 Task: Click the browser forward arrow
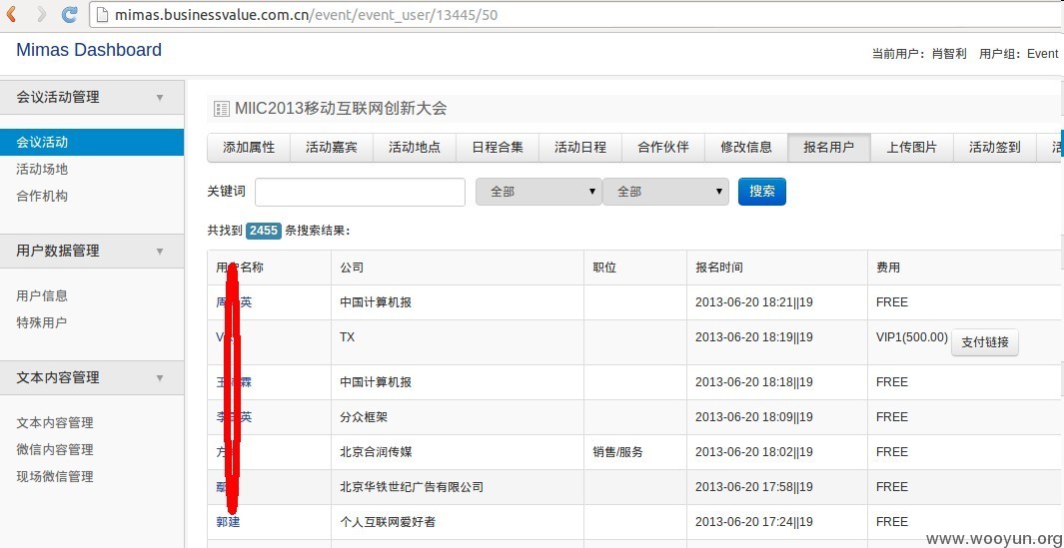pyautogui.click(x=41, y=14)
